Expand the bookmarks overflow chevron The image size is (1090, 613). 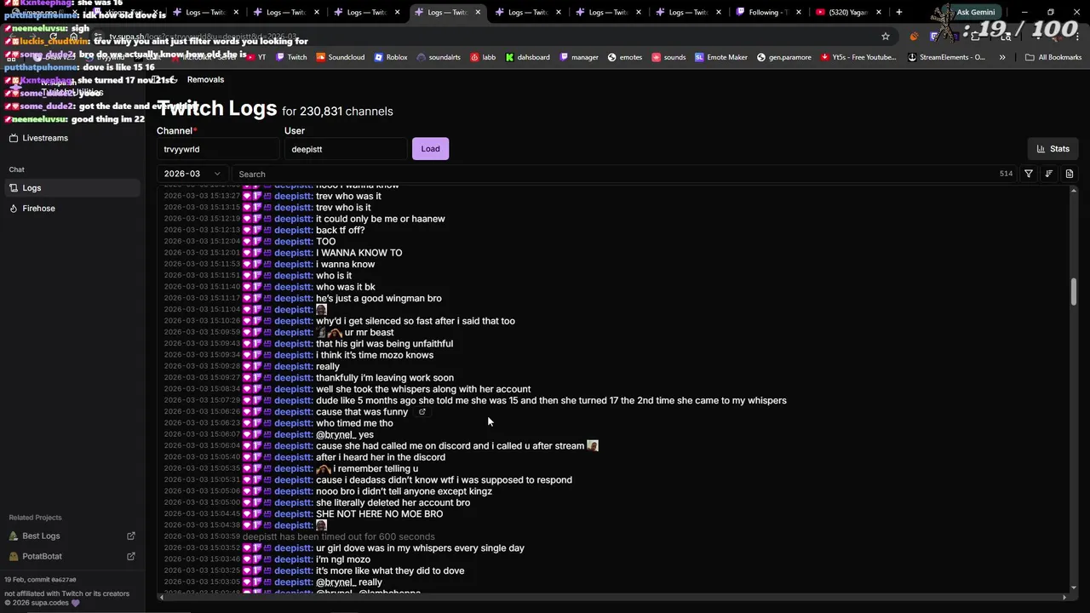pyautogui.click(x=1002, y=57)
